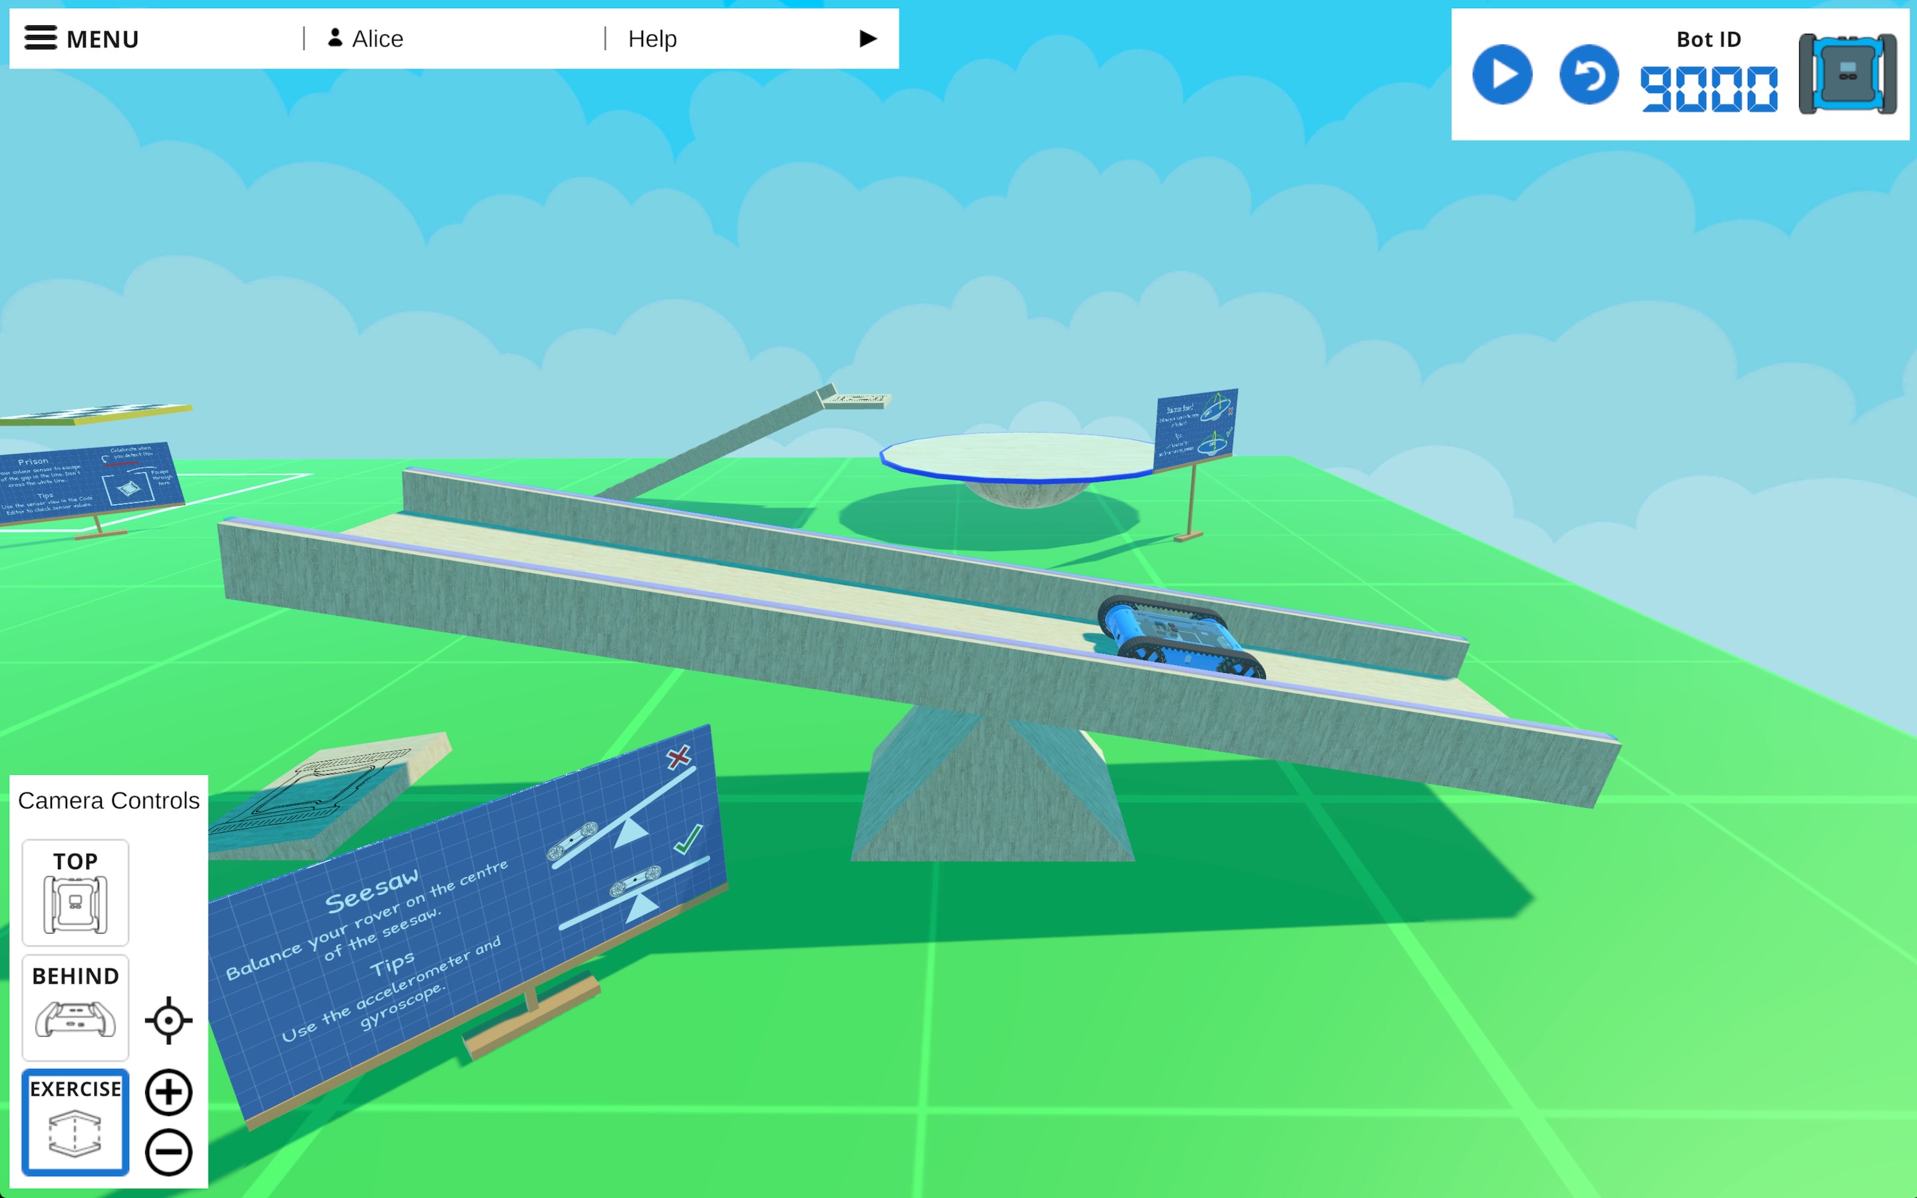Click the camera recenter crosshair icon

click(168, 1020)
